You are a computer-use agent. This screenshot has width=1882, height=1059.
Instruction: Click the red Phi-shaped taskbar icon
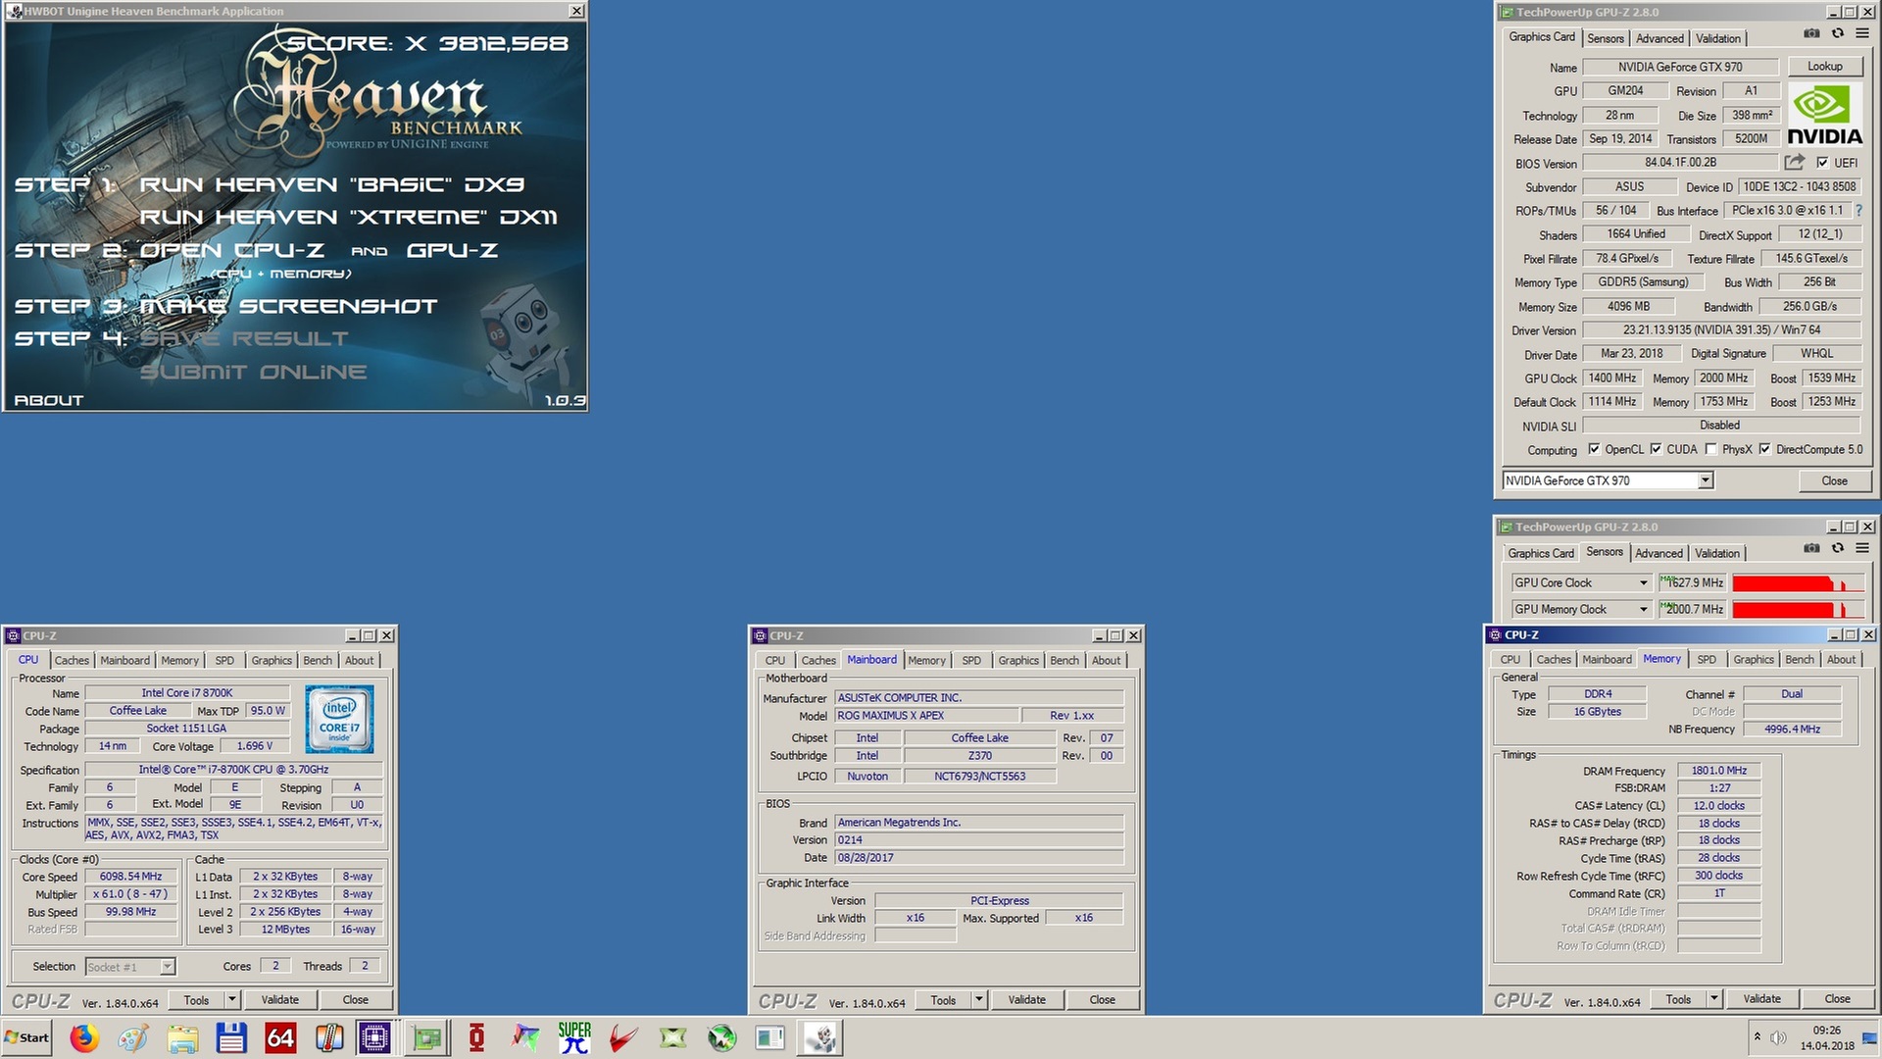476,1037
